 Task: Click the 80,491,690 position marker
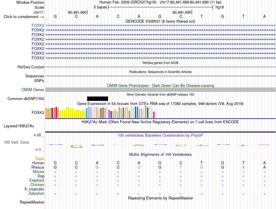pos(78,12)
